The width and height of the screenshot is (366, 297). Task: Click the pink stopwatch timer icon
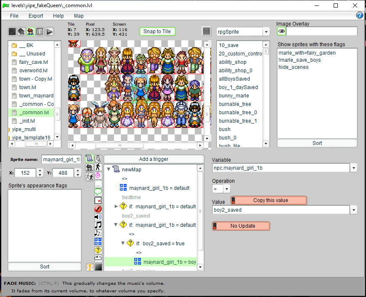click(98, 175)
